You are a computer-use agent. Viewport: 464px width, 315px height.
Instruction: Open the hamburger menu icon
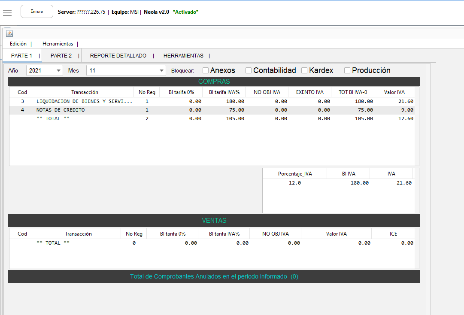pos(7,12)
